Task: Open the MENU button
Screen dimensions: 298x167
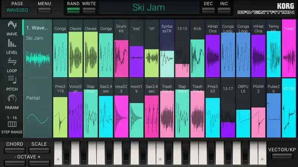Action: coord(44,10)
